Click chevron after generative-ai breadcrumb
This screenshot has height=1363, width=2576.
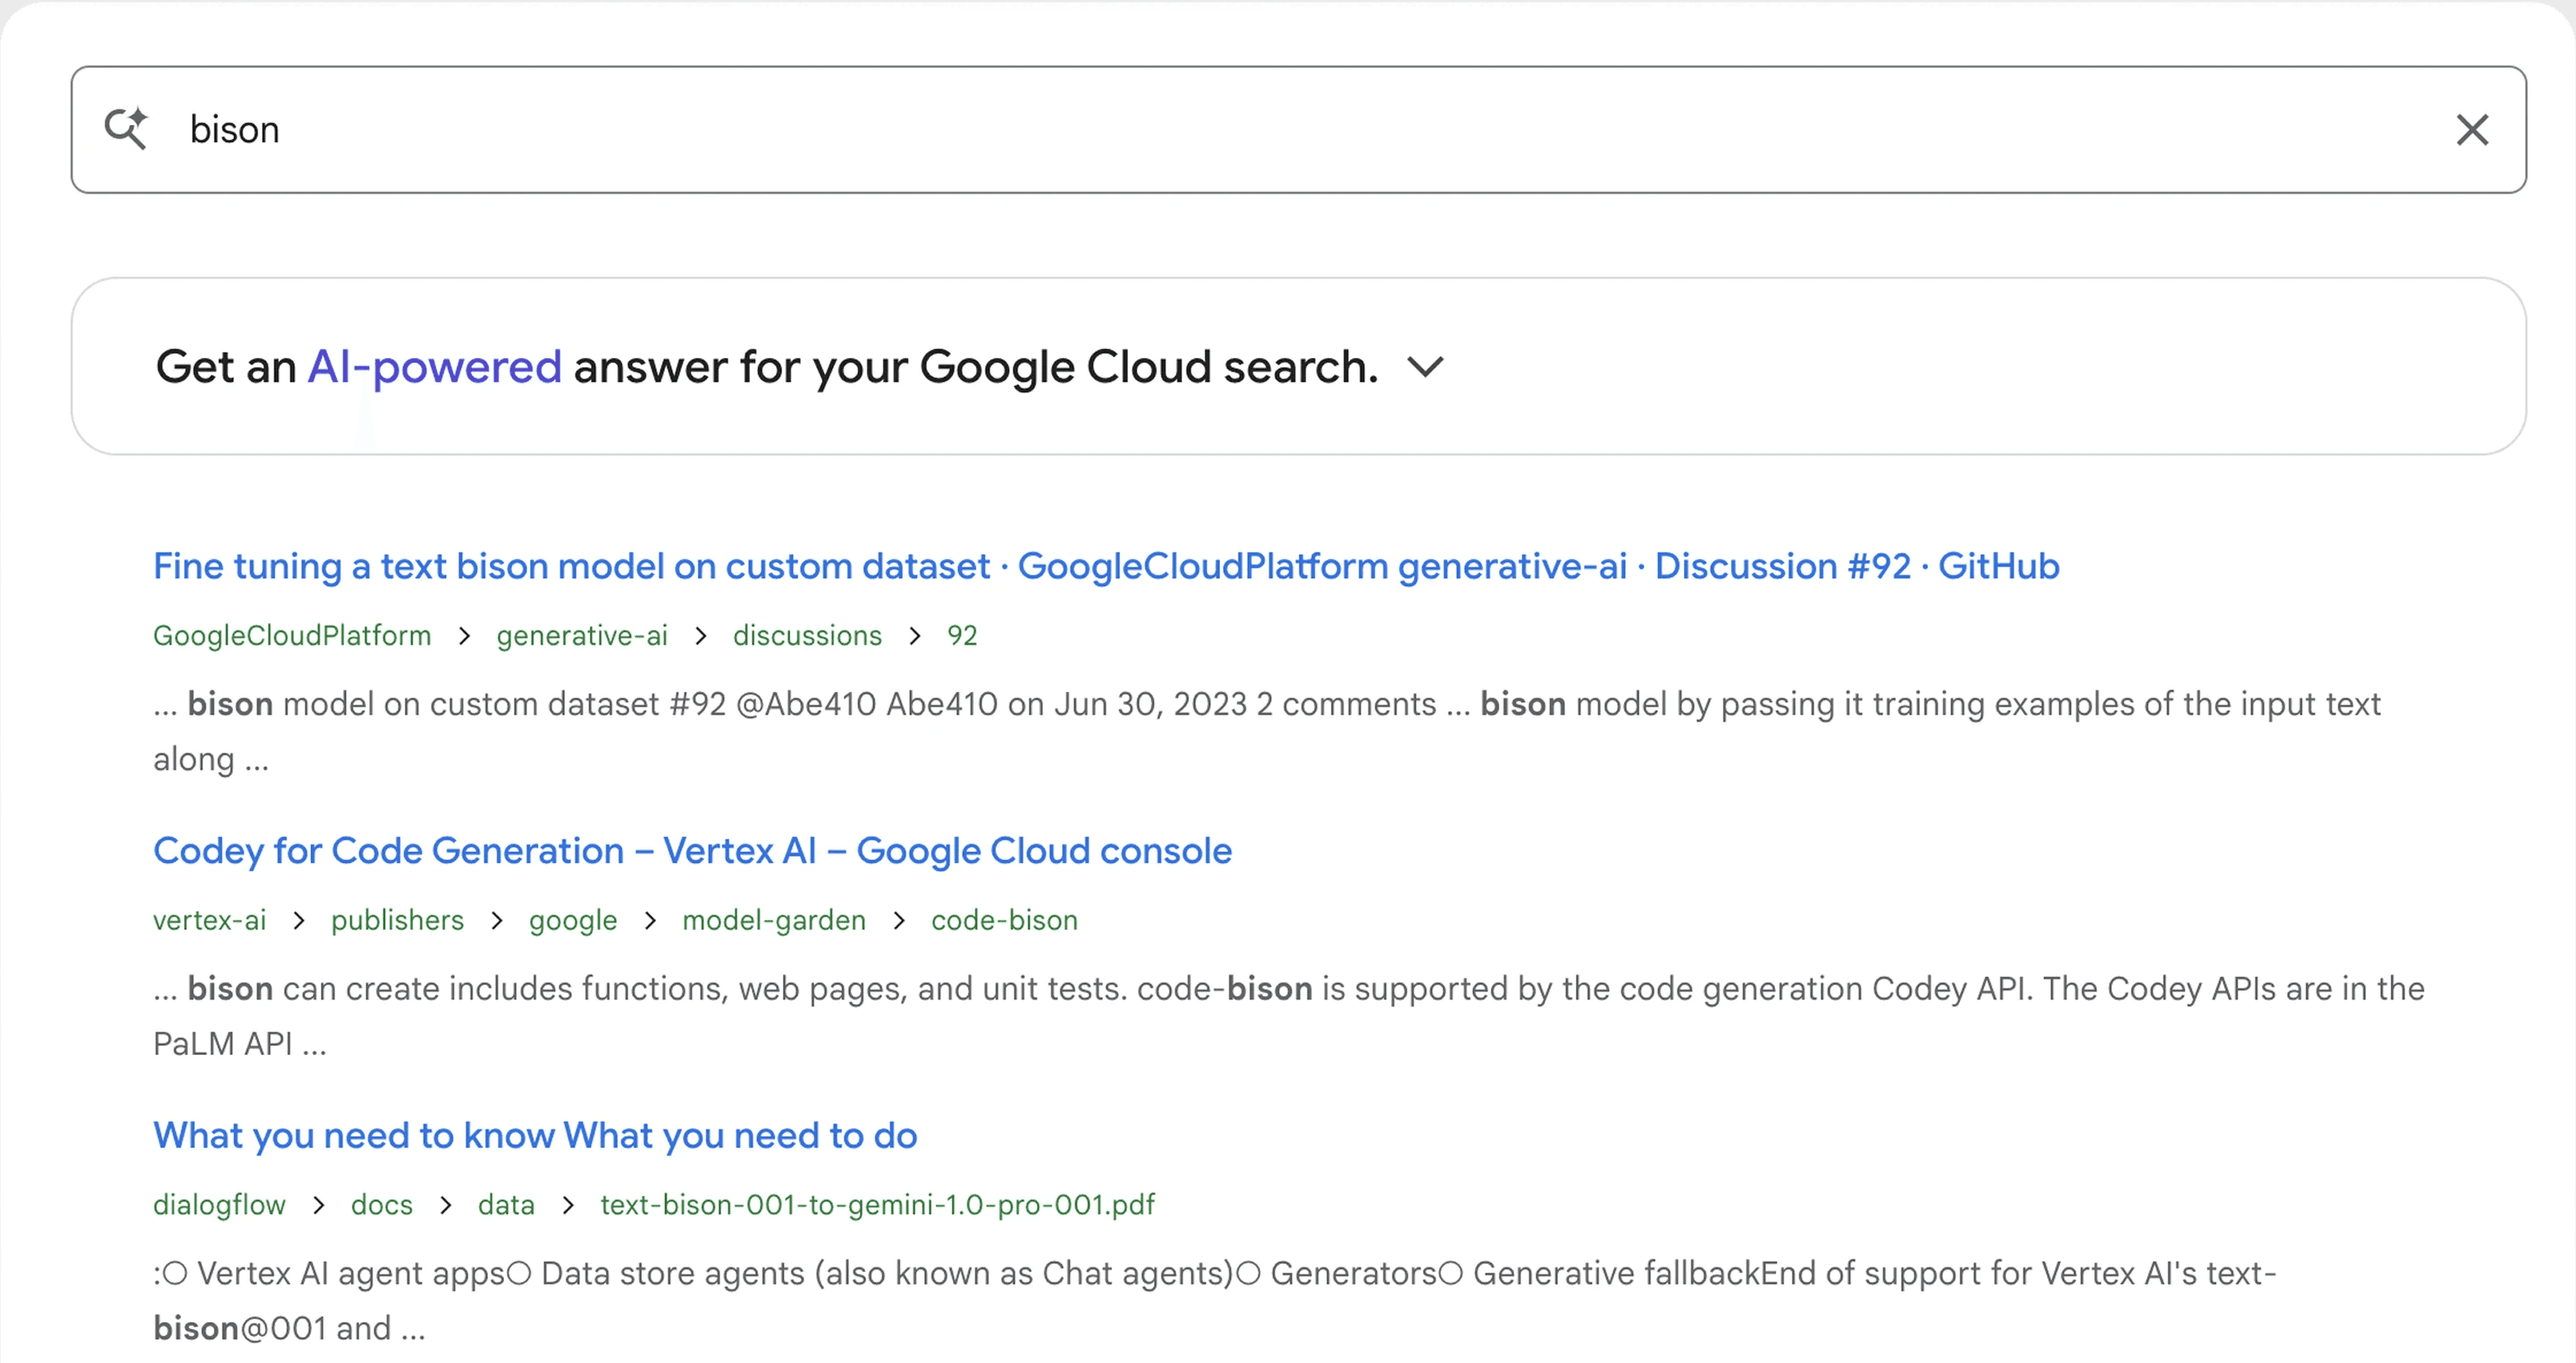[700, 636]
